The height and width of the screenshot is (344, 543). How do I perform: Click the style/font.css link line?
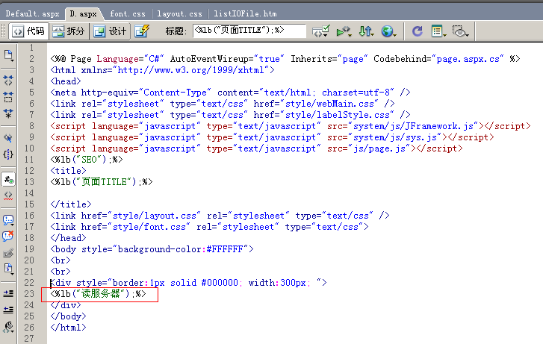210,227
